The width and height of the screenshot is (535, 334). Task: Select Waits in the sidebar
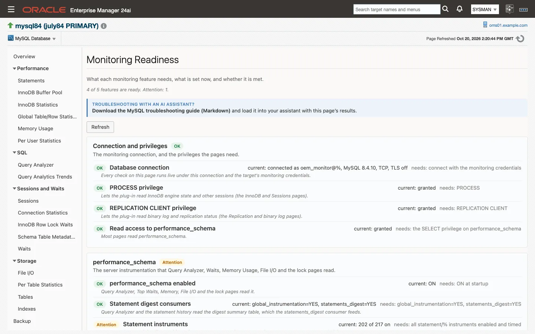[x=24, y=249]
